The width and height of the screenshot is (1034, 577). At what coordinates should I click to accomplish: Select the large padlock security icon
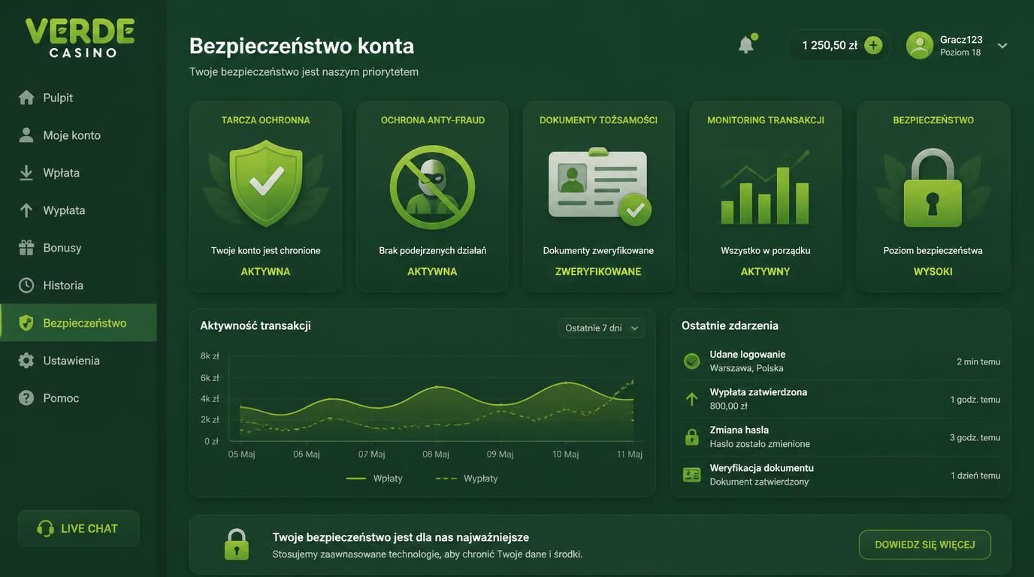click(933, 188)
